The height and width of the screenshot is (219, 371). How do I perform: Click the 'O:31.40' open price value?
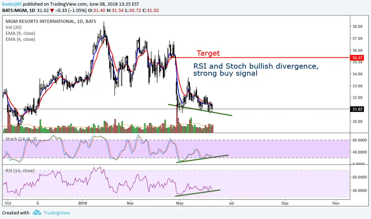[x=96, y=10]
